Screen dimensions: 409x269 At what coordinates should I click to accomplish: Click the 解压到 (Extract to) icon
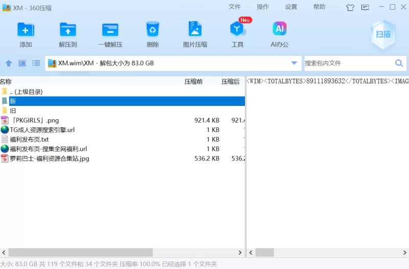(68, 29)
